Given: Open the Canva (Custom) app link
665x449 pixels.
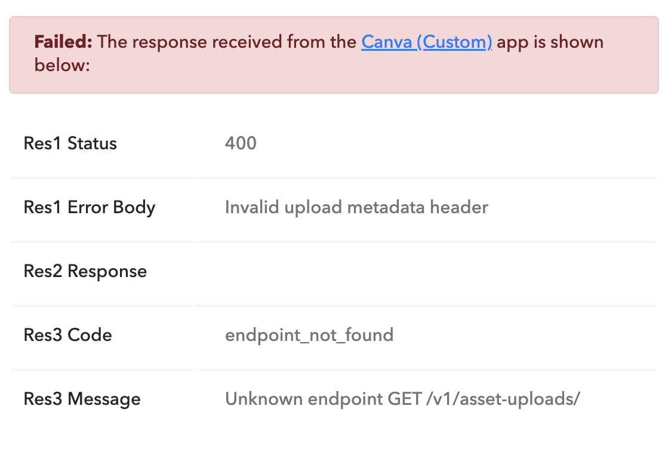Looking at the screenshot, I should (426, 42).
